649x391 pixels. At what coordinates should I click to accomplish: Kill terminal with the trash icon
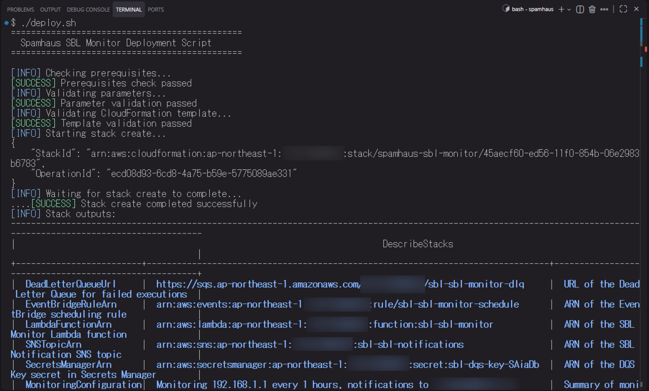coord(592,9)
